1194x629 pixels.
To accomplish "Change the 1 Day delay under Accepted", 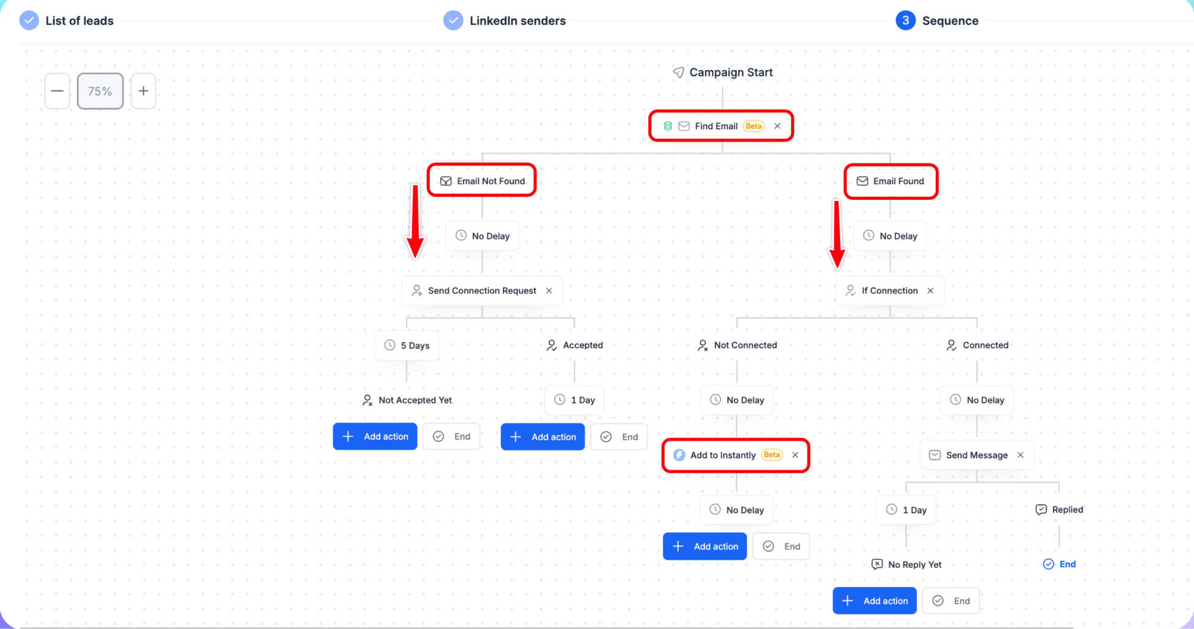I will pos(574,400).
